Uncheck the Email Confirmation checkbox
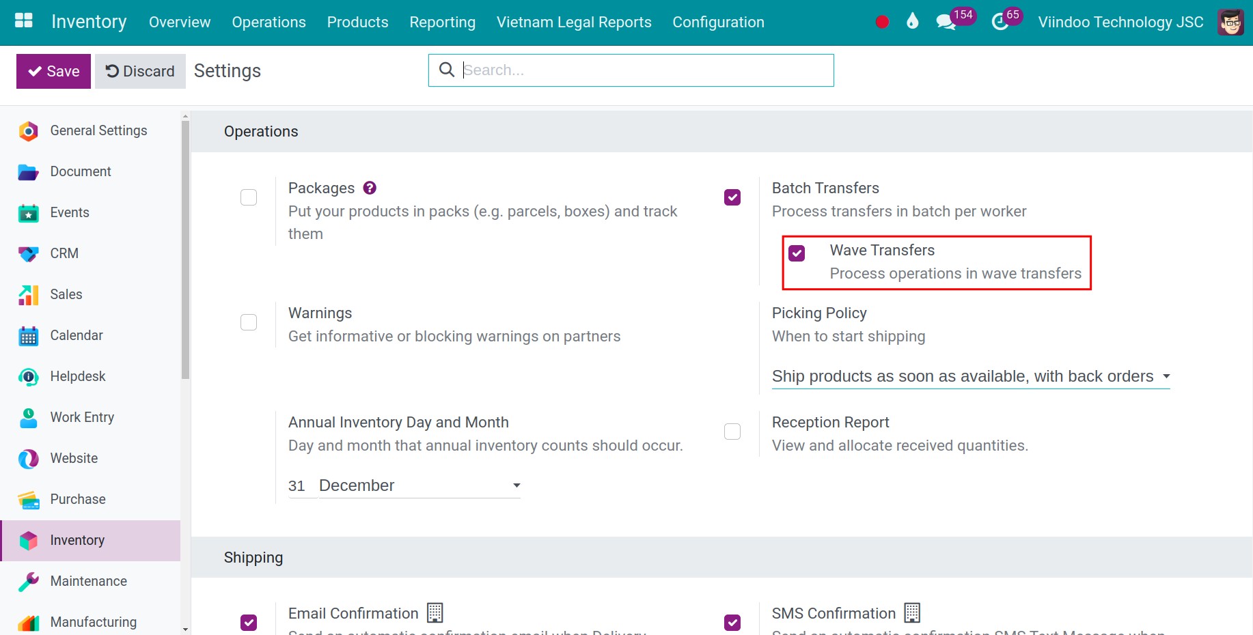Screen dimensions: 1253x635 coord(249,623)
